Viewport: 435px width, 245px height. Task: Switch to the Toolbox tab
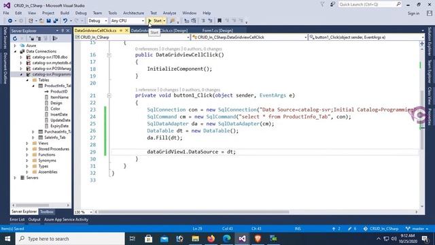47,212
